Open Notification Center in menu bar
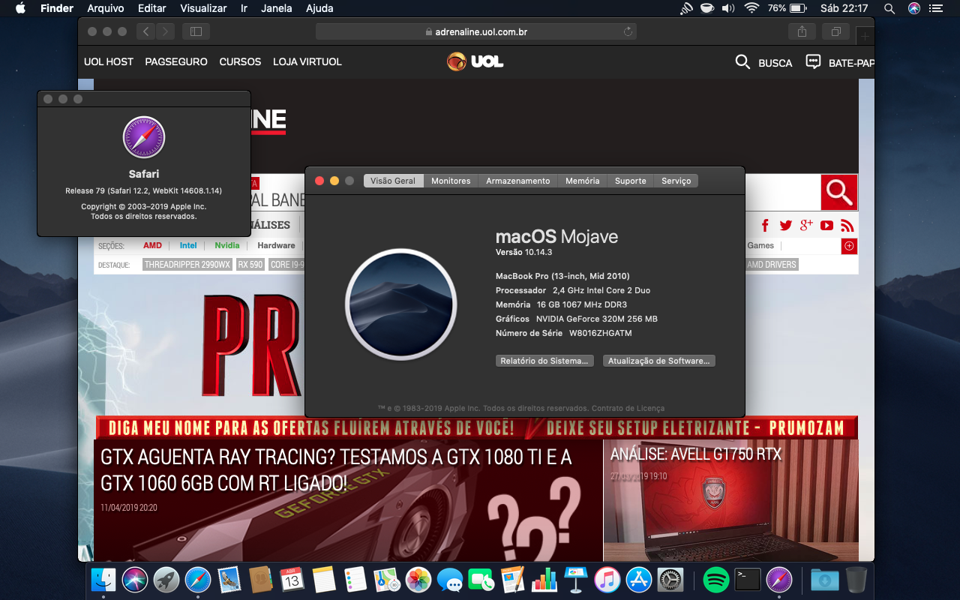The width and height of the screenshot is (960, 600). (934, 8)
